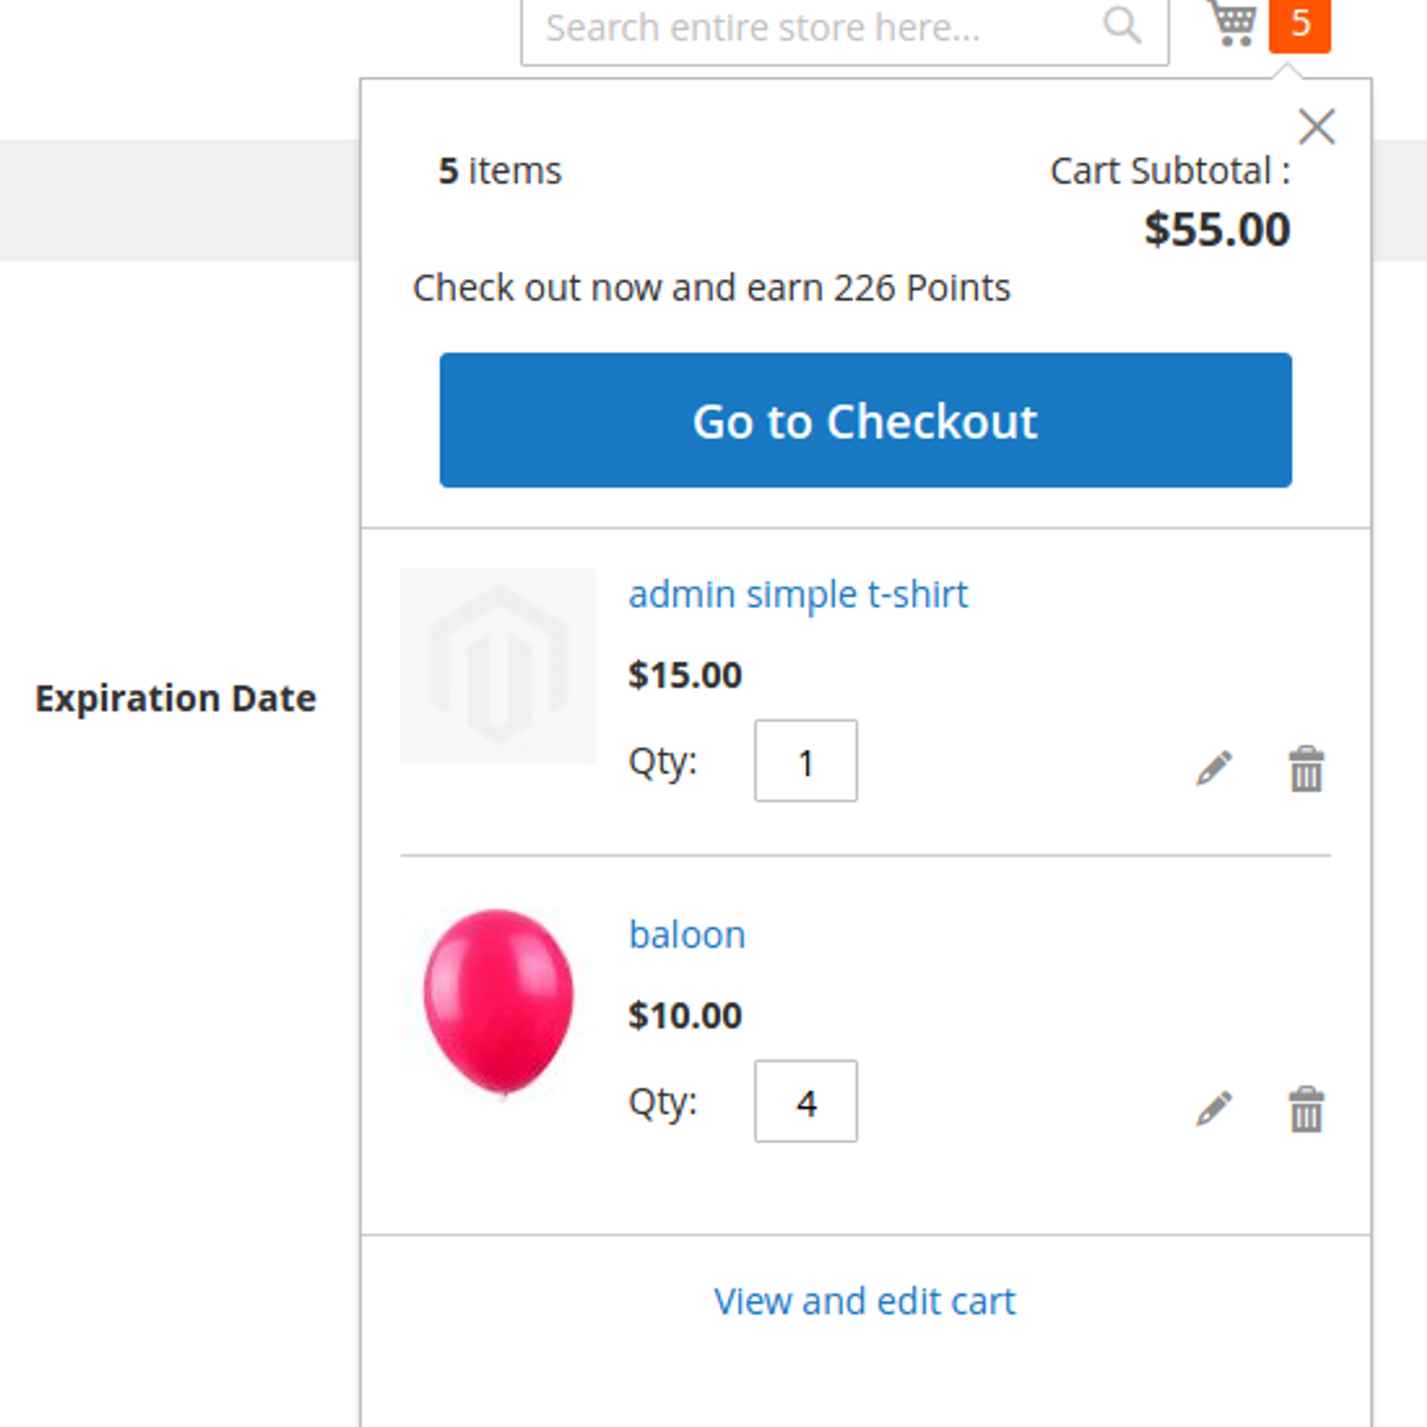Click the baloon product thumbnail
This screenshot has height=1427, width=1427.
498,1003
